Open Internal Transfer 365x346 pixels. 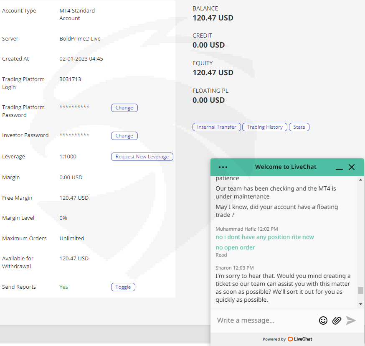pyautogui.click(x=217, y=127)
